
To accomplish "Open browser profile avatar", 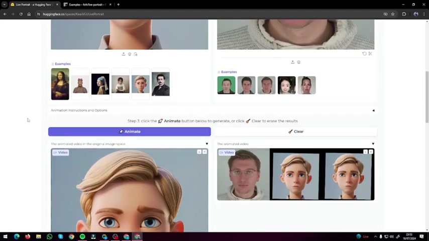I will pos(416,14).
